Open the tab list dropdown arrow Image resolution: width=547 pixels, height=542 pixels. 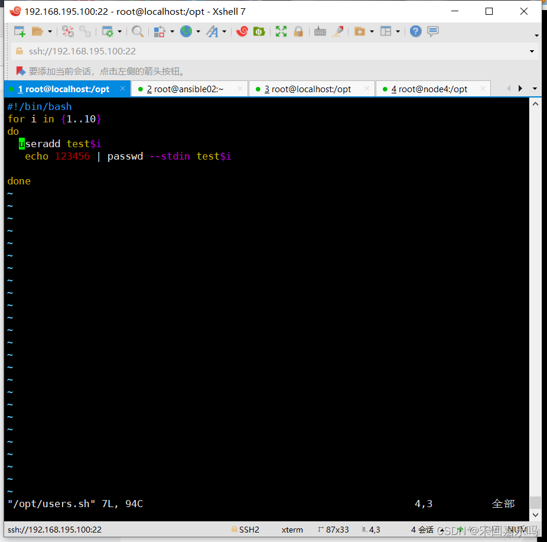pyautogui.click(x=535, y=89)
